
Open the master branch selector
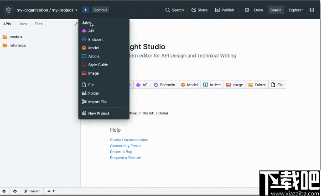tap(32, 191)
